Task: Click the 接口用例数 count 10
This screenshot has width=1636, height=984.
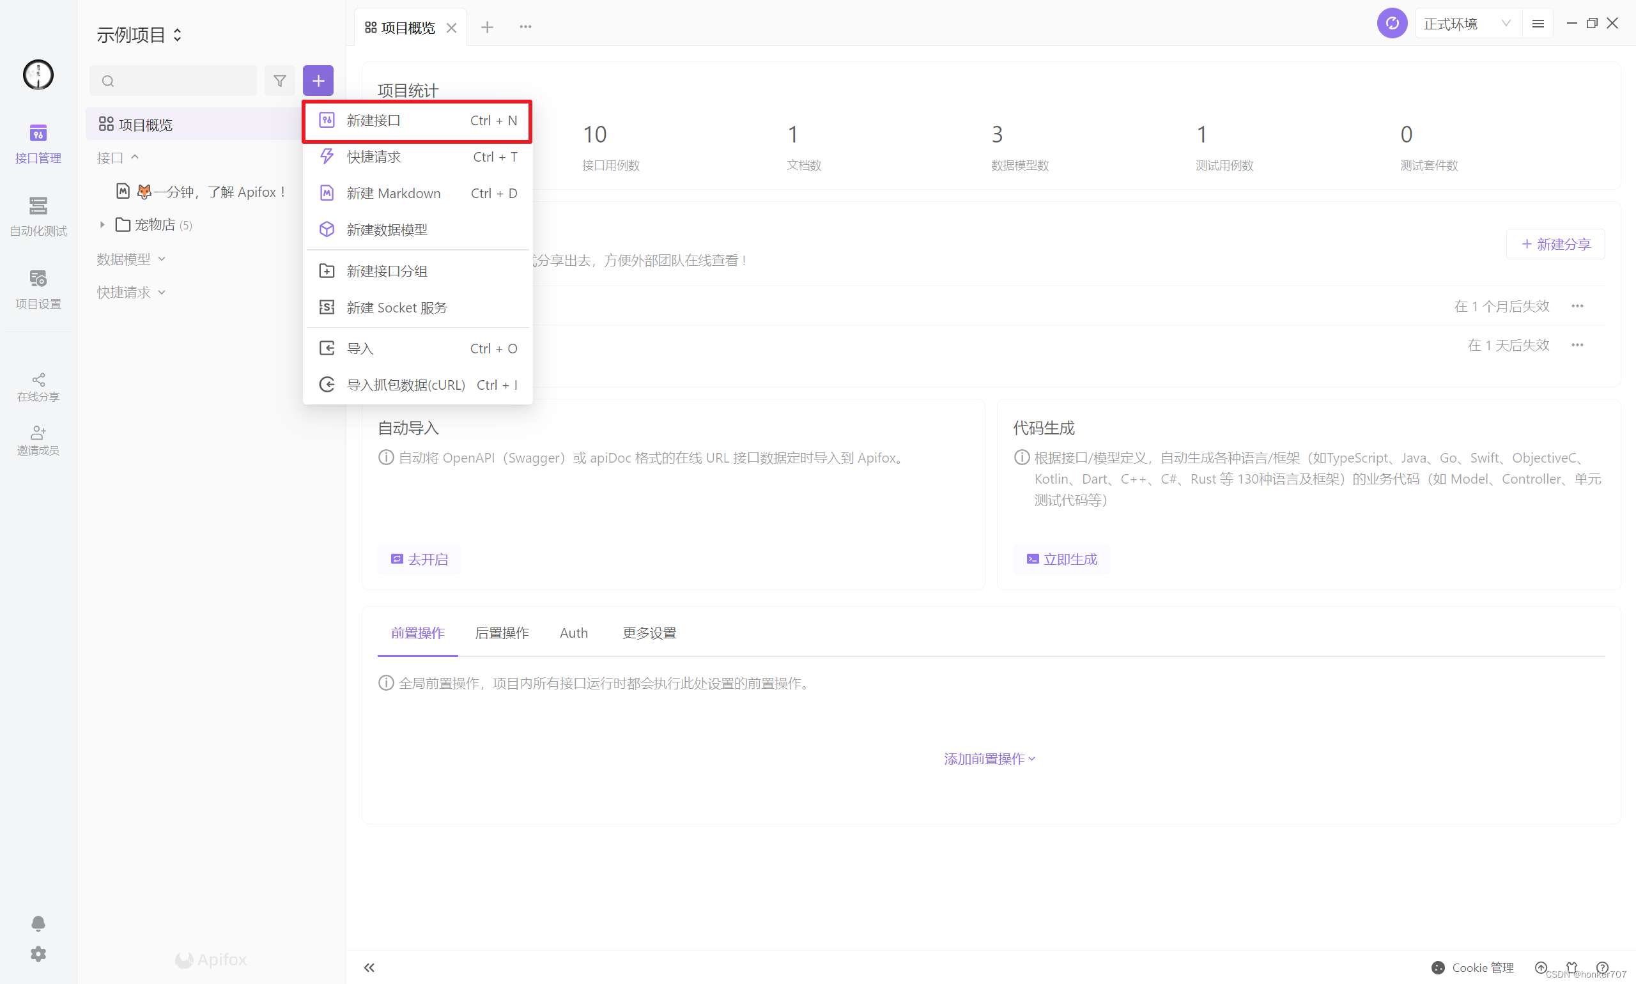Action: tap(594, 135)
